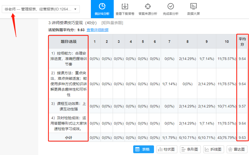This screenshot has height=155, width=249.
Task: Select the 小计 summary row
Action: coord(68,138)
